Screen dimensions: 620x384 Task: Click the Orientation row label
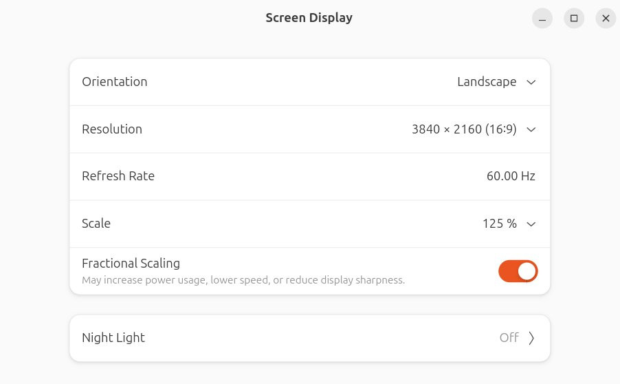click(115, 82)
